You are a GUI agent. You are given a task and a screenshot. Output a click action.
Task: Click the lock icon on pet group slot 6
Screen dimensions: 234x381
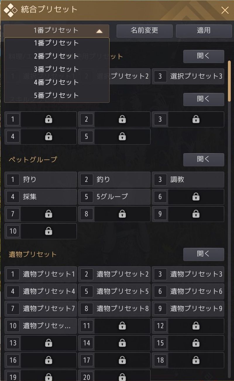click(196, 197)
